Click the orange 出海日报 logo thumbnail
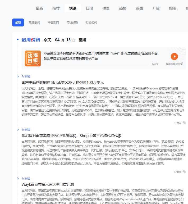Screen dimensions: 188x204 33,58
